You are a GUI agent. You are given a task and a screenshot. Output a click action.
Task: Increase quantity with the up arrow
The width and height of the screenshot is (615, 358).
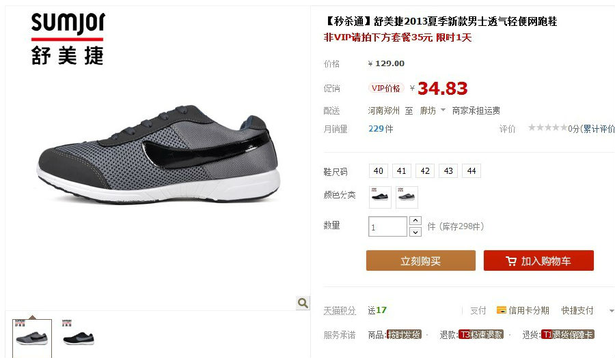(415, 221)
